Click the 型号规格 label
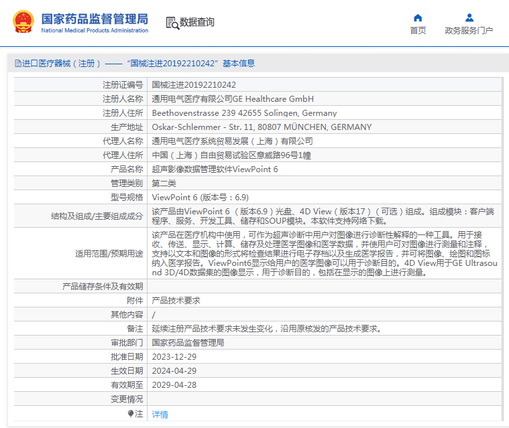This screenshot has height=428, width=509. coord(127,198)
